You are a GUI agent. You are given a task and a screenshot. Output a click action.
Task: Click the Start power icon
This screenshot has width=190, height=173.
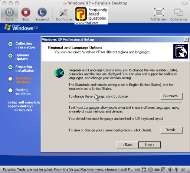point(9,12)
